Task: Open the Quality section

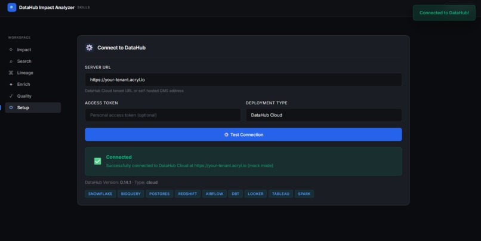Action: (x=33, y=96)
